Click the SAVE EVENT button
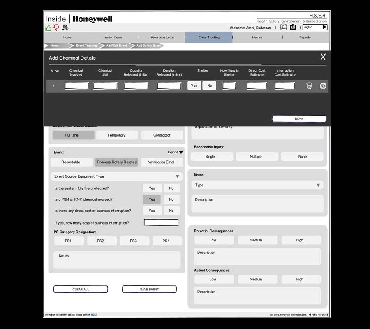 pos(149,290)
